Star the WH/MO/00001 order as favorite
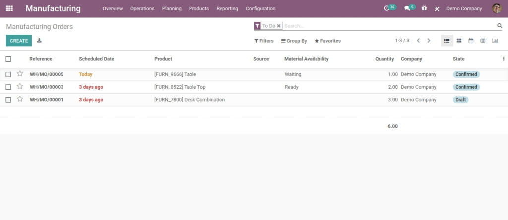The image size is (508, 220). (20, 99)
